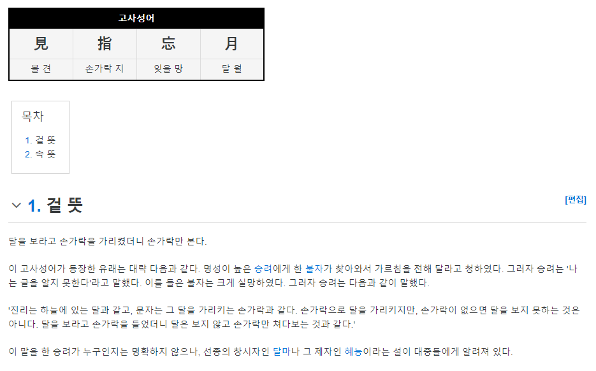Select the 指 hanja character
The image size is (596, 371).
(x=105, y=44)
